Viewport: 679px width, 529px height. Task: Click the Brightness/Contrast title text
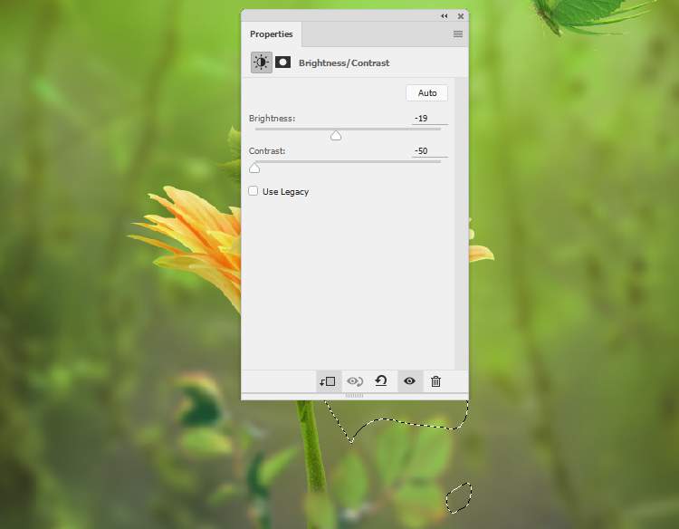pos(344,63)
